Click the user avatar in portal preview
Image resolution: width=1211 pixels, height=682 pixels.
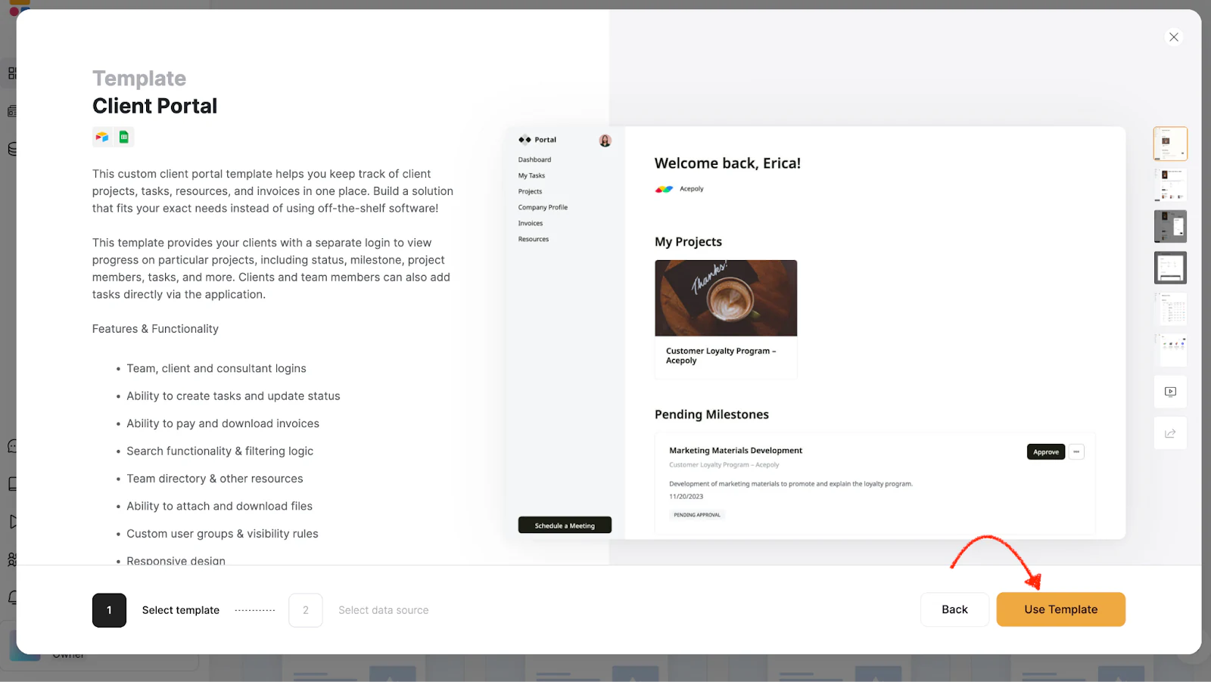pos(605,141)
